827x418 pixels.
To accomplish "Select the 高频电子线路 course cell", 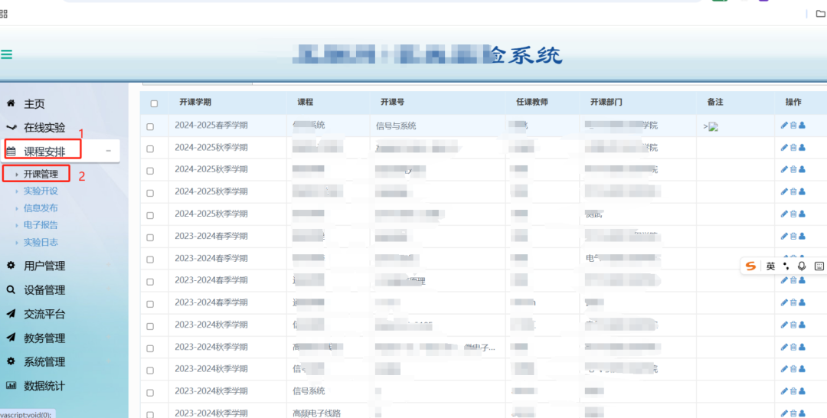I will pos(316,413).
